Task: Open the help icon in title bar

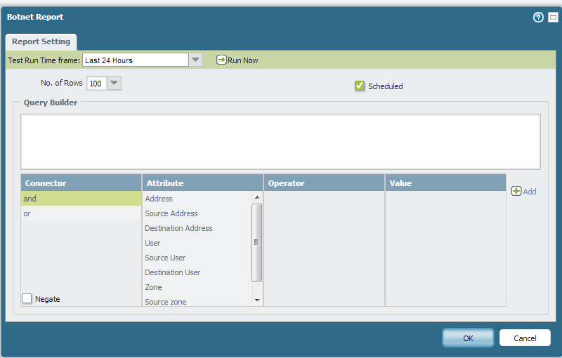Action: 538,17
